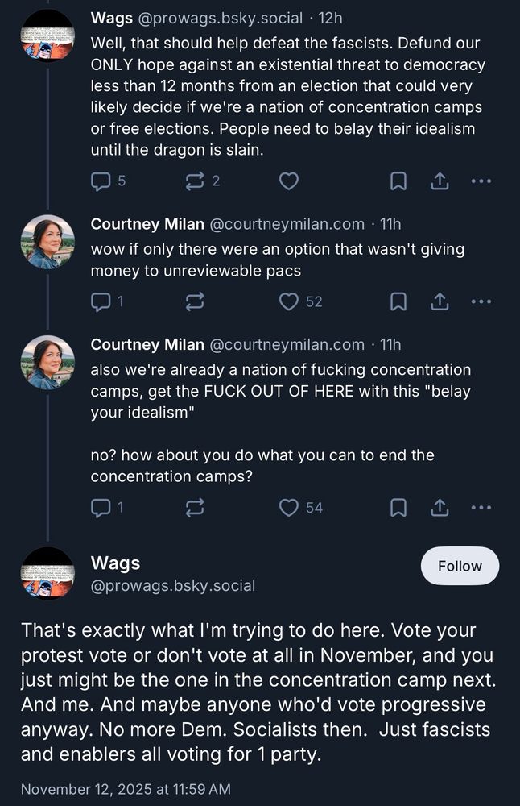Open more options on Courtney's first reply
Viewport: 520px width, 806px height.
pos(481,301)
